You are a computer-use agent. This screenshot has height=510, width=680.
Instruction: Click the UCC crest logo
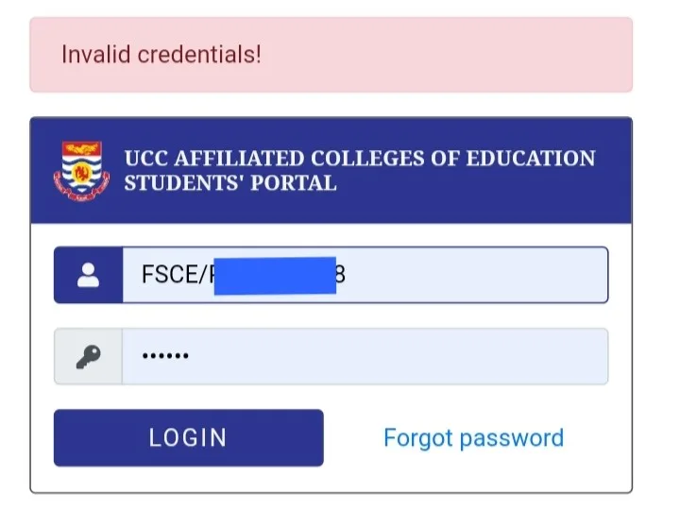pos(81,171)
